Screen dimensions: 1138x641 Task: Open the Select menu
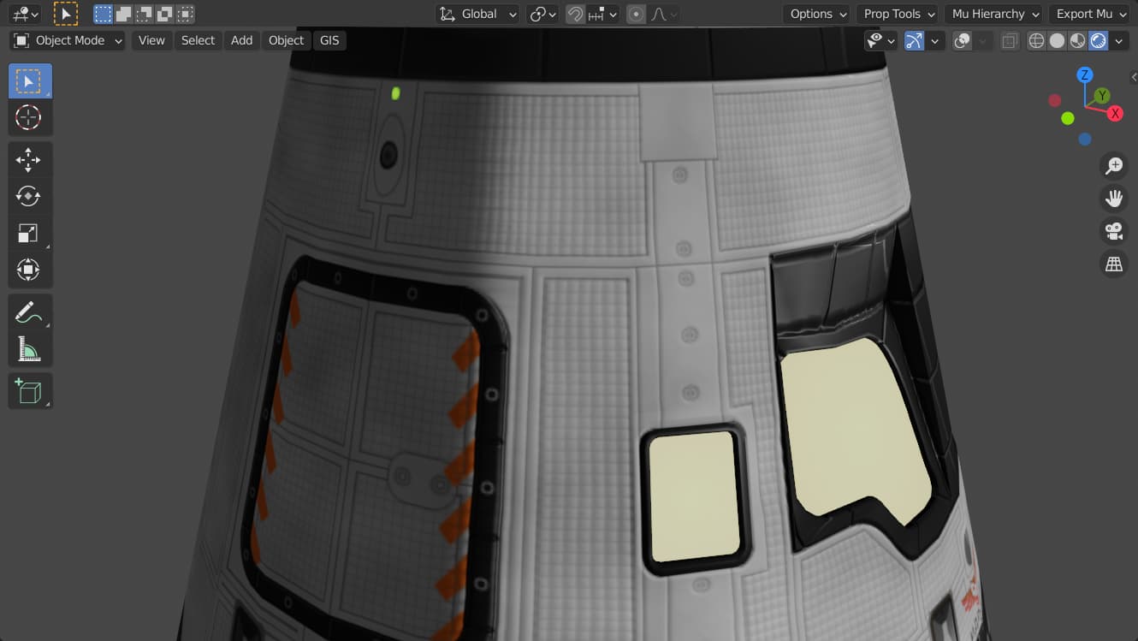pos(198,40)
